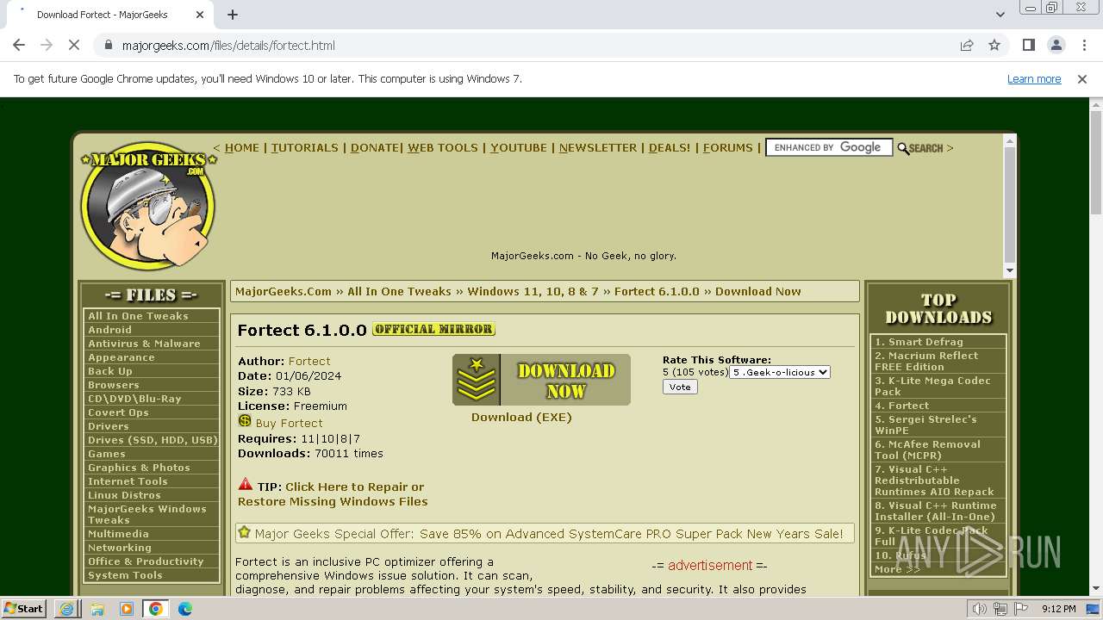Open HOME in top navigation
The width and height of the screenshot is (1103, 620).
[242, 148]
